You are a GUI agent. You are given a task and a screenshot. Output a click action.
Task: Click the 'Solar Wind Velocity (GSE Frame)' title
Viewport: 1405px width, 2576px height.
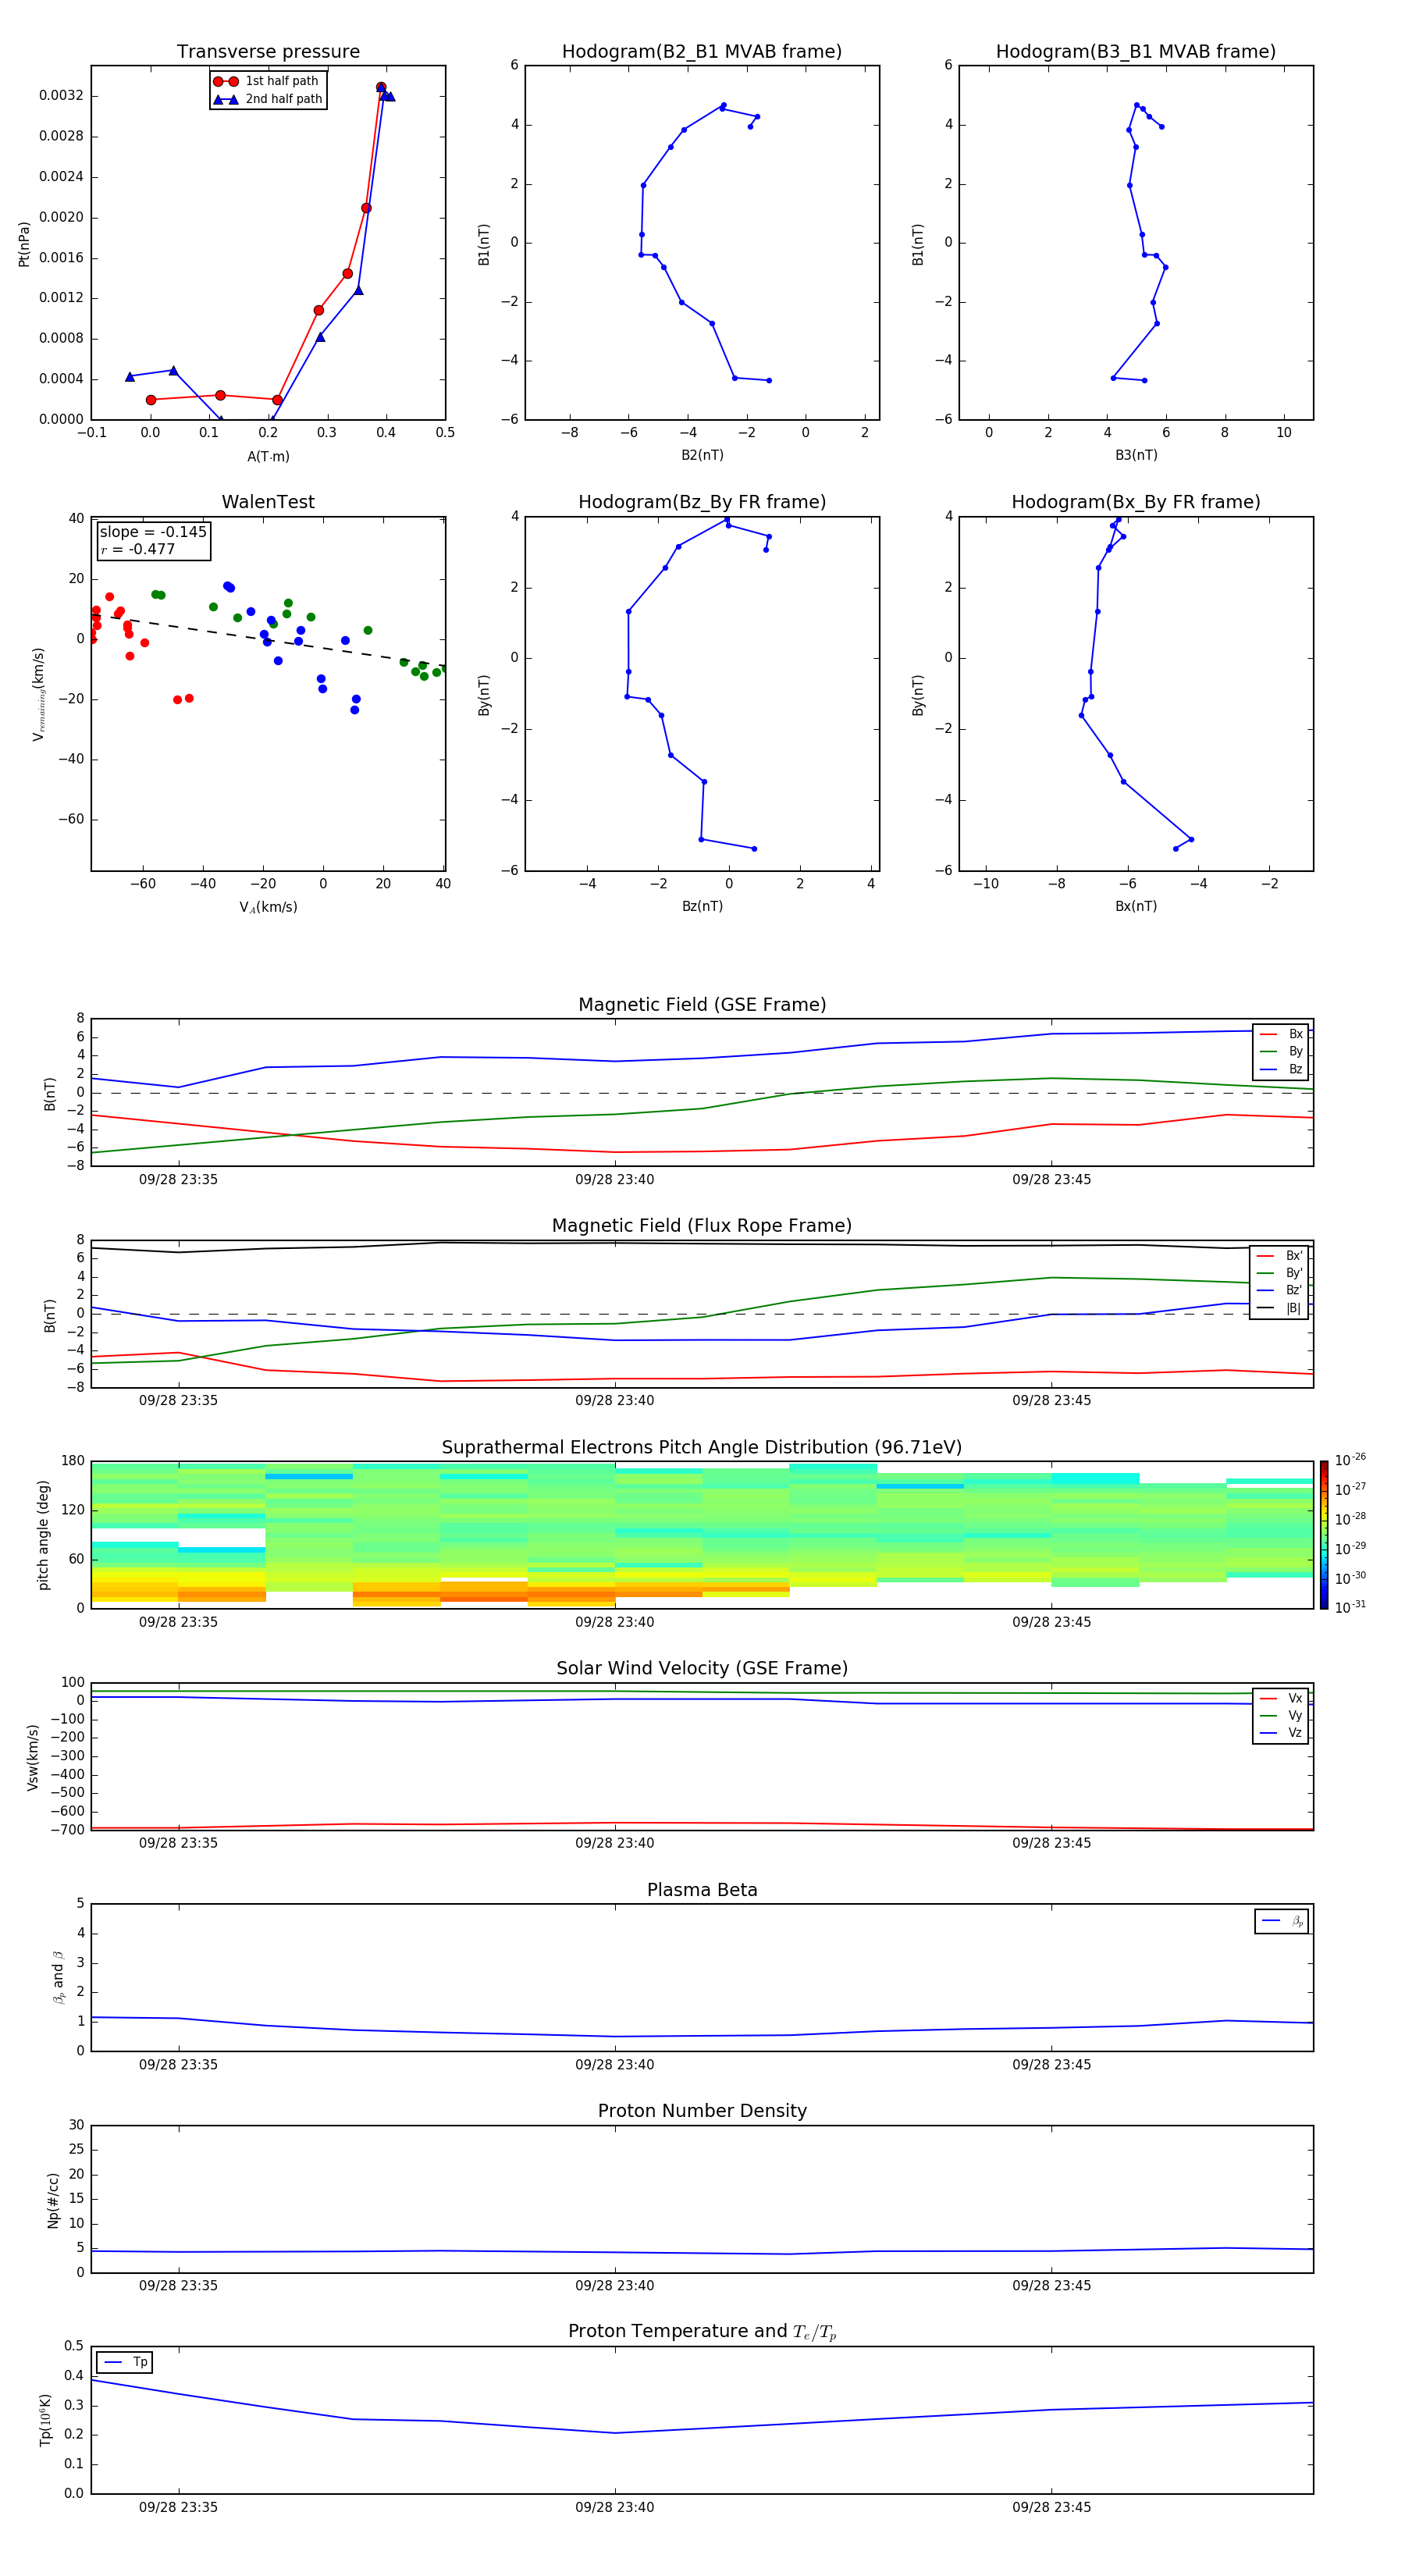(702, 1668)
